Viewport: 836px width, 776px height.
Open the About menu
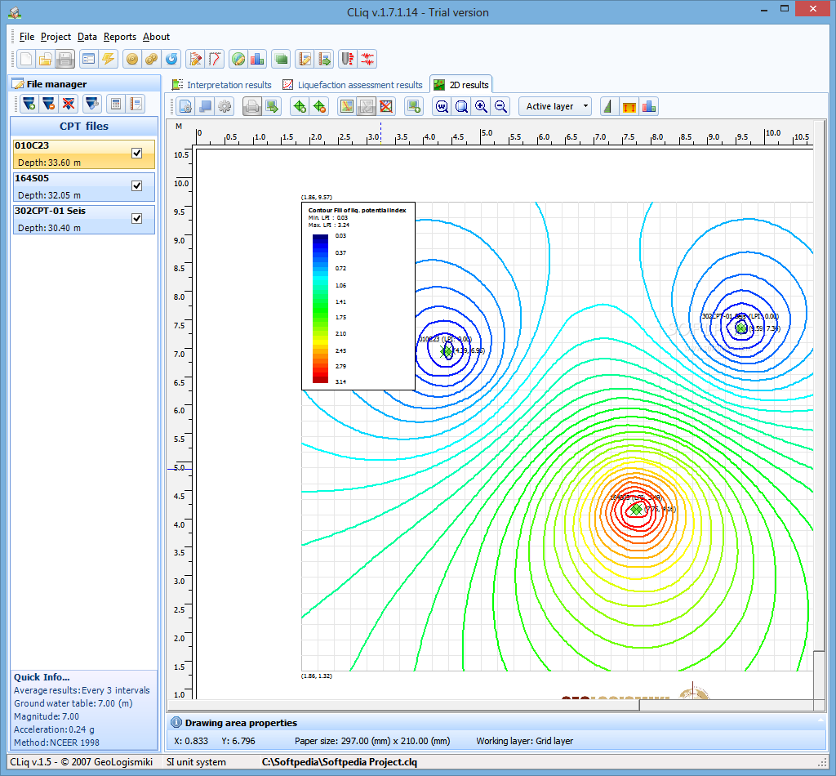tap(156, 37)
